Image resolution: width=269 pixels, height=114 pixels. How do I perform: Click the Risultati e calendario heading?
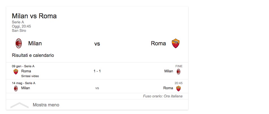[33, 55]
